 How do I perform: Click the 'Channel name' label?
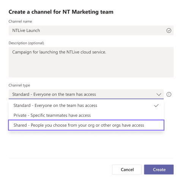pos(20,21)
